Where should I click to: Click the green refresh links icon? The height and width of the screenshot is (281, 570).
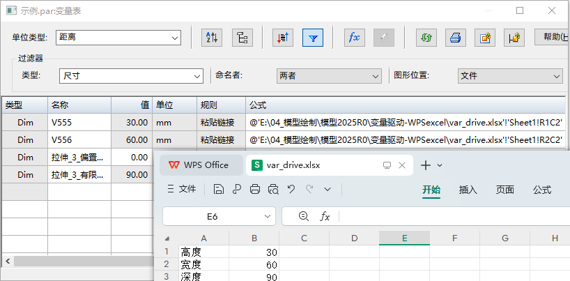point(426,37)
